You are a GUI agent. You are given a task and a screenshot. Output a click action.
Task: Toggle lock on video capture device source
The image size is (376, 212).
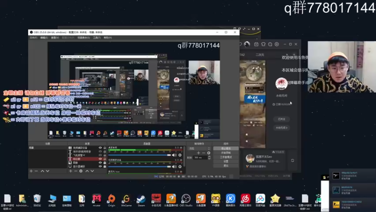point(104,148)
